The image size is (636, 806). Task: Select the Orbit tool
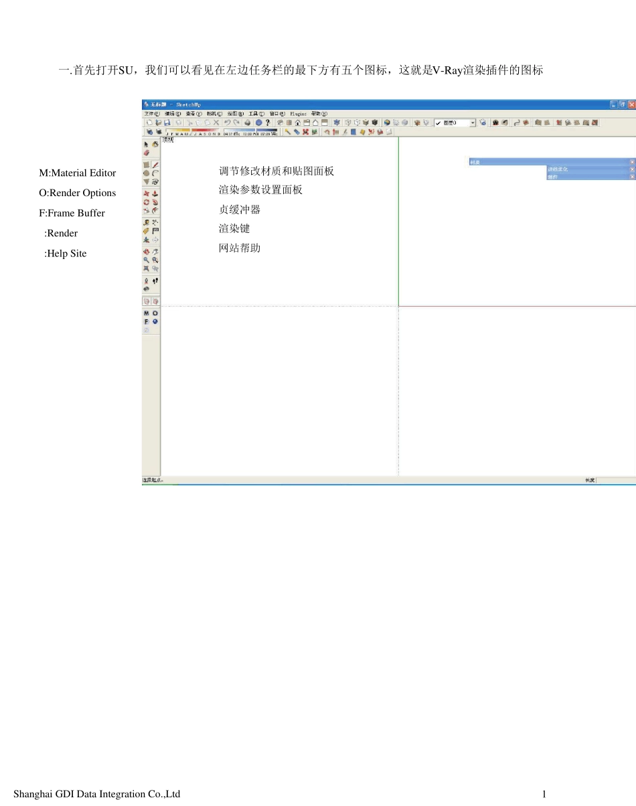(147, 252)
